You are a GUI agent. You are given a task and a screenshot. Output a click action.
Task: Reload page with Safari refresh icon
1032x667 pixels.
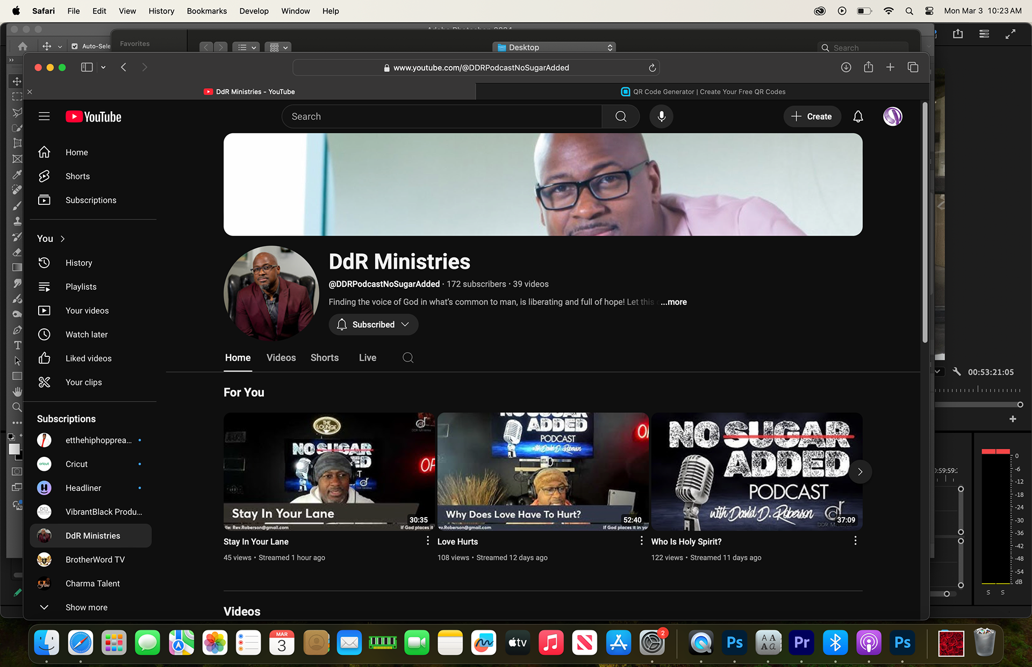point(652,68)
